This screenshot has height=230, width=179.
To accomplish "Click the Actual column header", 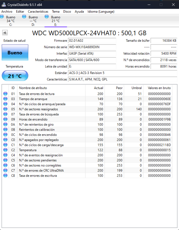I will (x=95, y=88).
